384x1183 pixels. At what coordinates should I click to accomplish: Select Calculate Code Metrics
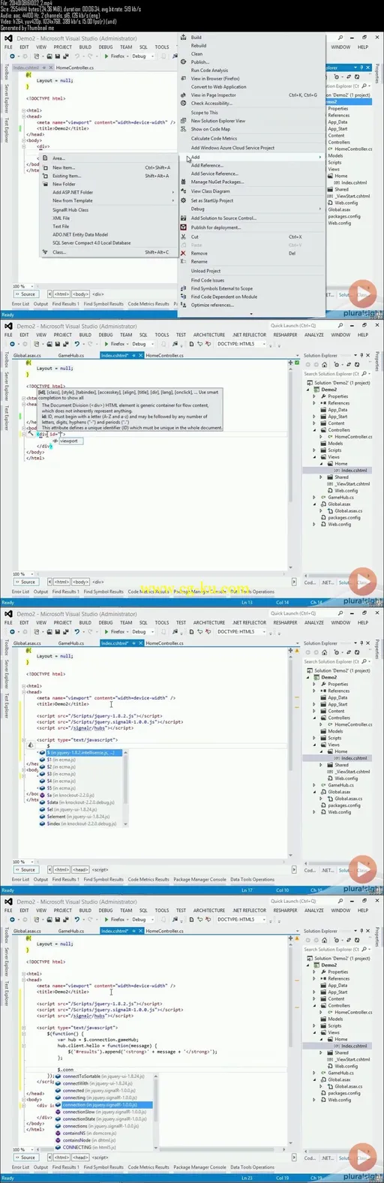click(x=214, y=139)
